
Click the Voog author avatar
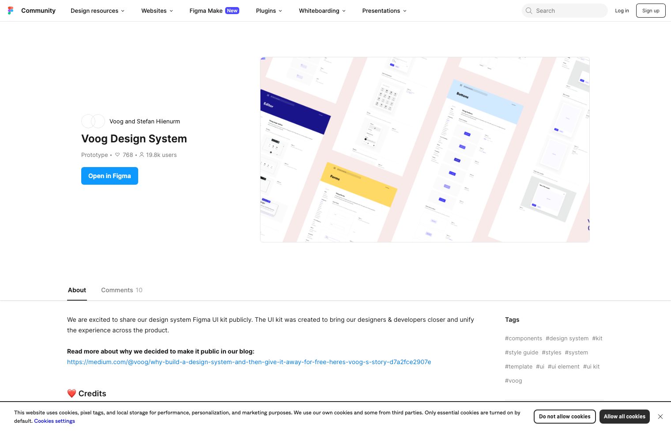coord(88,121)
